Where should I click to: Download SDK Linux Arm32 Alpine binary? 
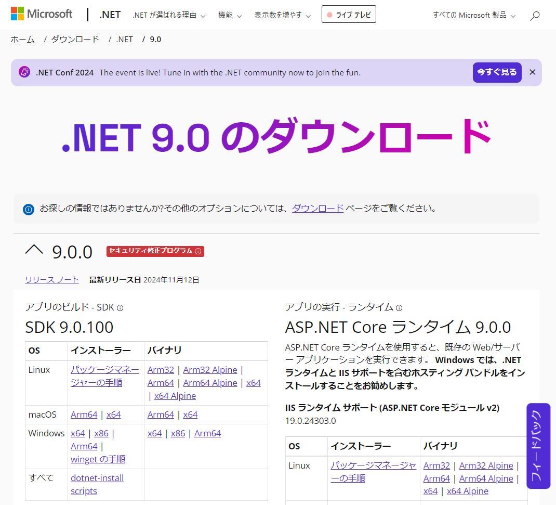[x=210, y=370]
